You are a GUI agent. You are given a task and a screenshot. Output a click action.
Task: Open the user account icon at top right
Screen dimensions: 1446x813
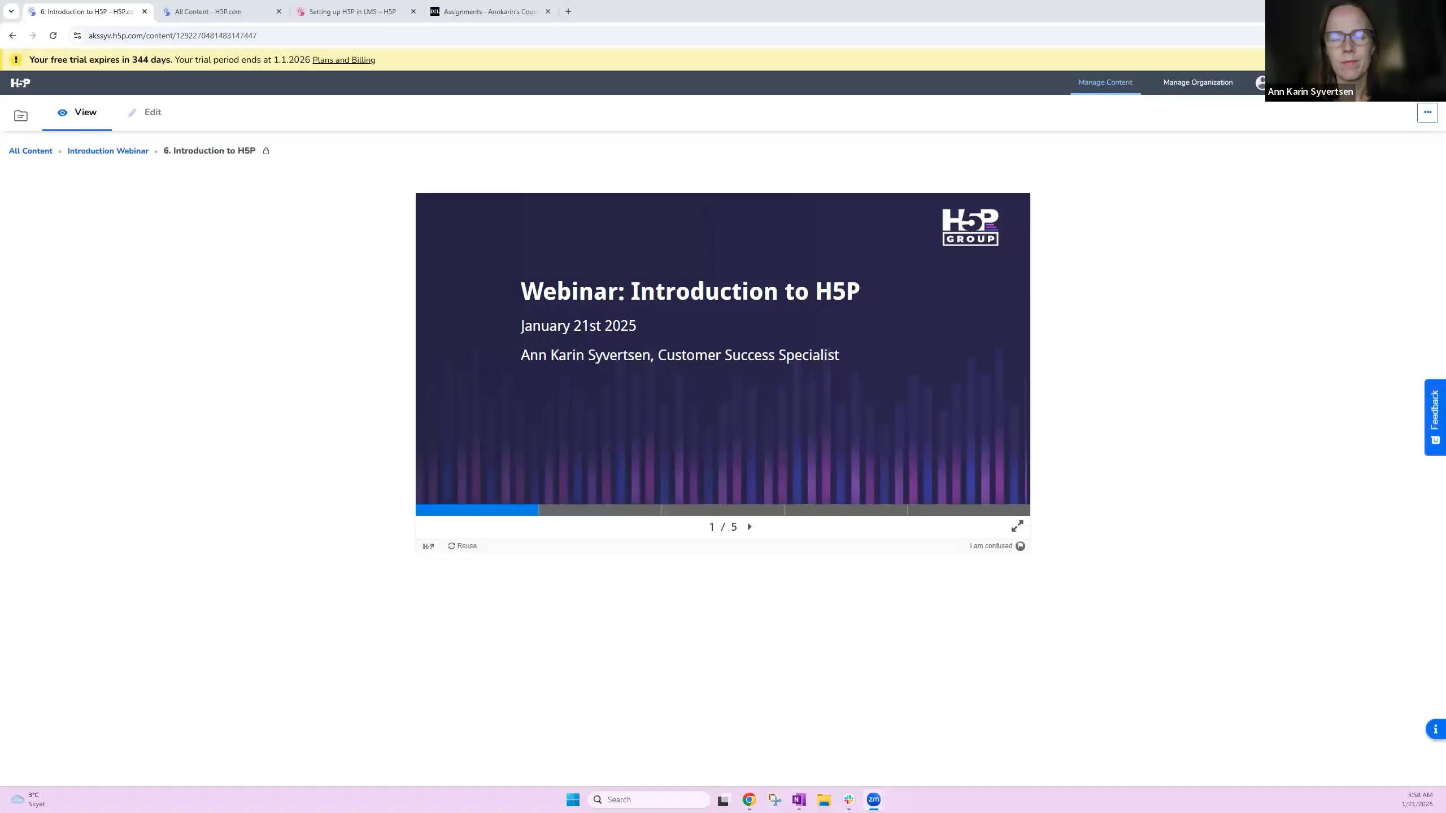pyautogui.click(x=1261, y=82)
